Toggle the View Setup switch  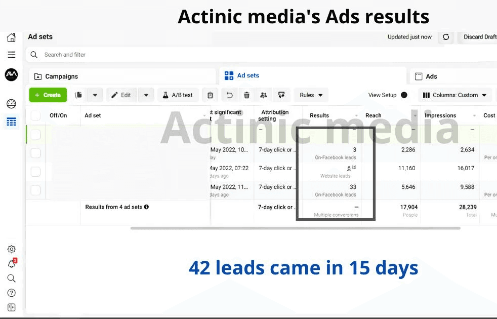click(x=404, y=95)
